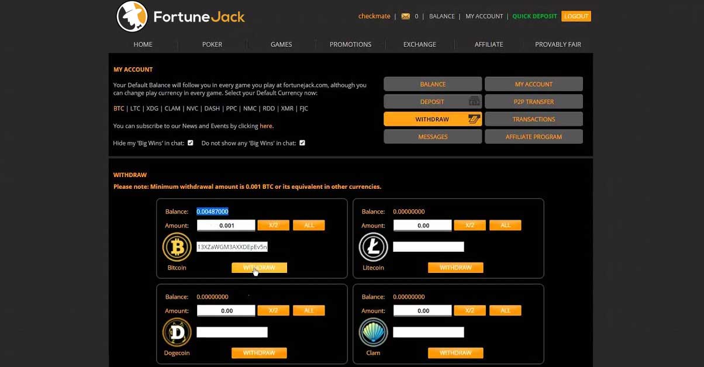Open the messages envelope icon
This screenshot has height=367, width=704.
pos(405,16)
